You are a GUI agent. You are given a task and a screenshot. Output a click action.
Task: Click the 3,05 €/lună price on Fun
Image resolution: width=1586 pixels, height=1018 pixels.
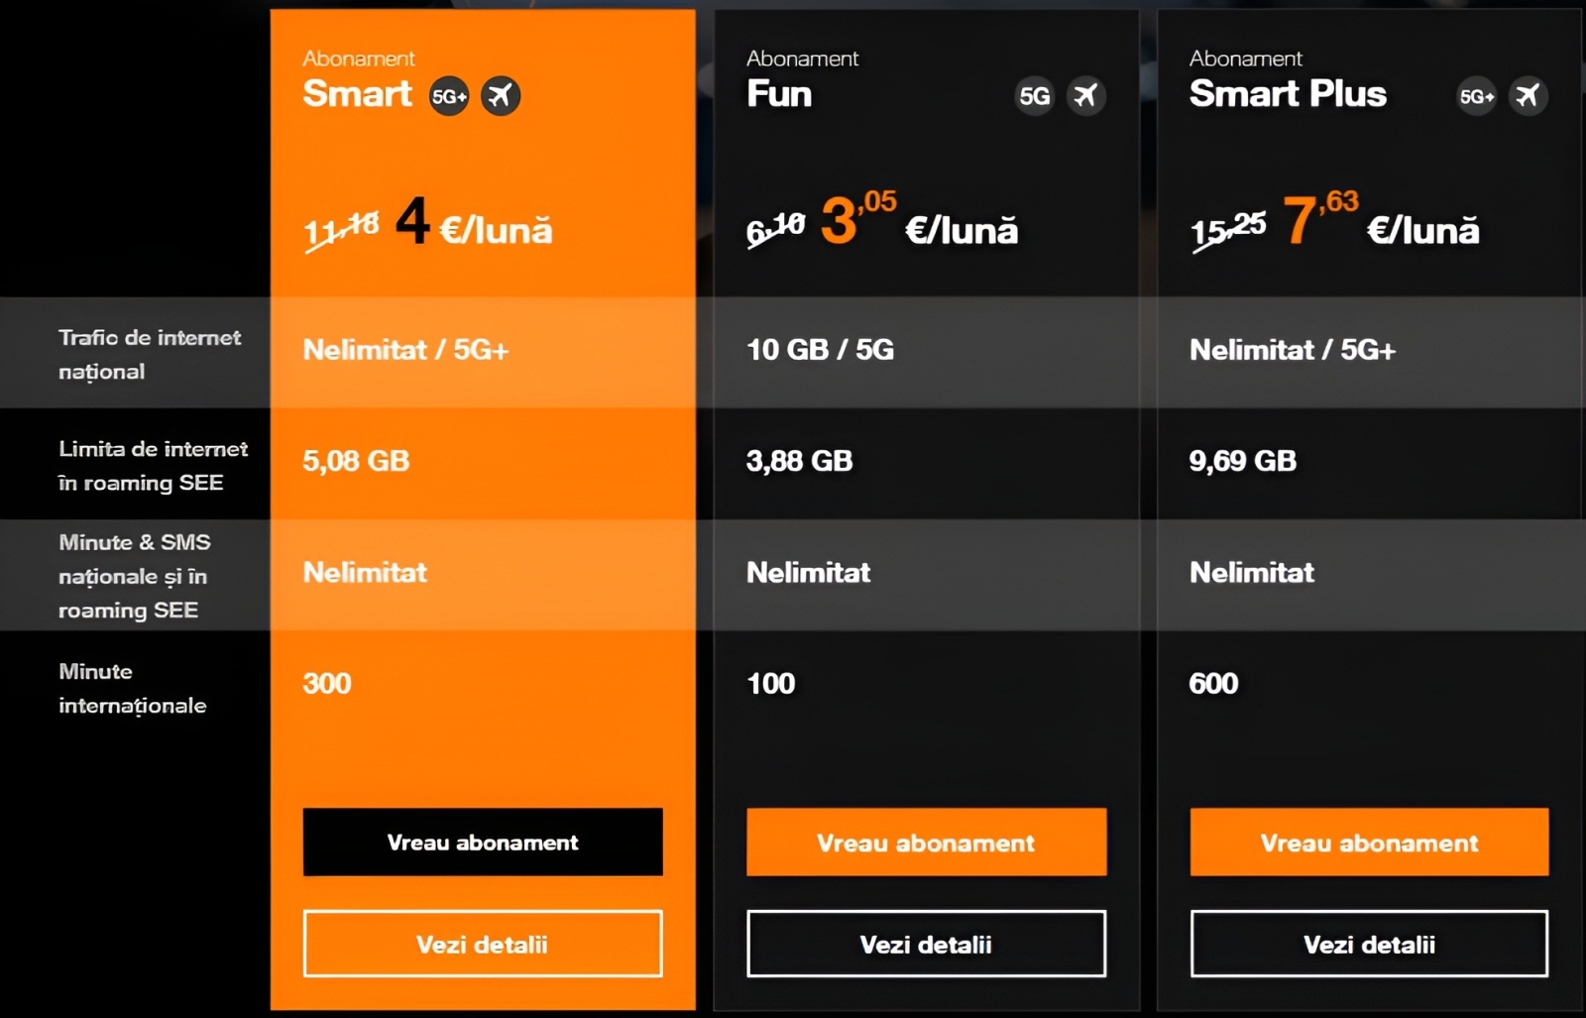coord(918,222)
